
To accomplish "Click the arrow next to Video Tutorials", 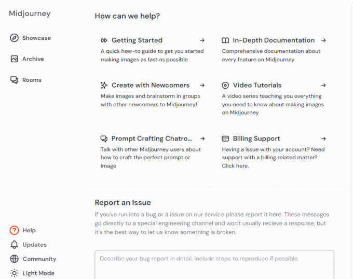I will (x=323, y=86).
